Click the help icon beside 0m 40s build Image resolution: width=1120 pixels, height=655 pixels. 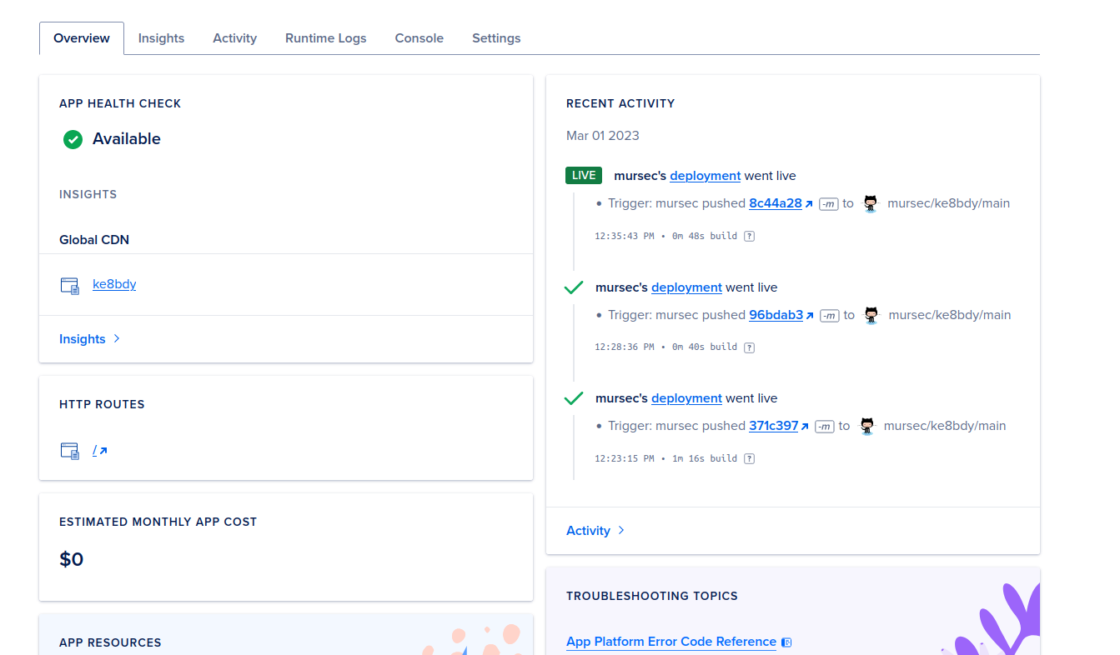pyautogui.click(x=749, y=347)
